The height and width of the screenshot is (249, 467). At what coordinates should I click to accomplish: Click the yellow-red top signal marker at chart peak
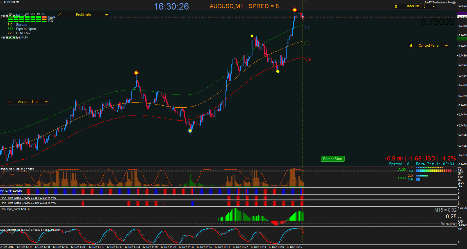[295, 10]
